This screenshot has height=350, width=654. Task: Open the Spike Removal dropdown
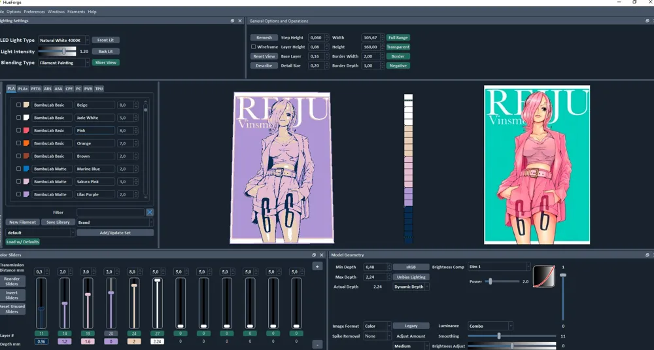pyautogui.click(x=377, y=336)
